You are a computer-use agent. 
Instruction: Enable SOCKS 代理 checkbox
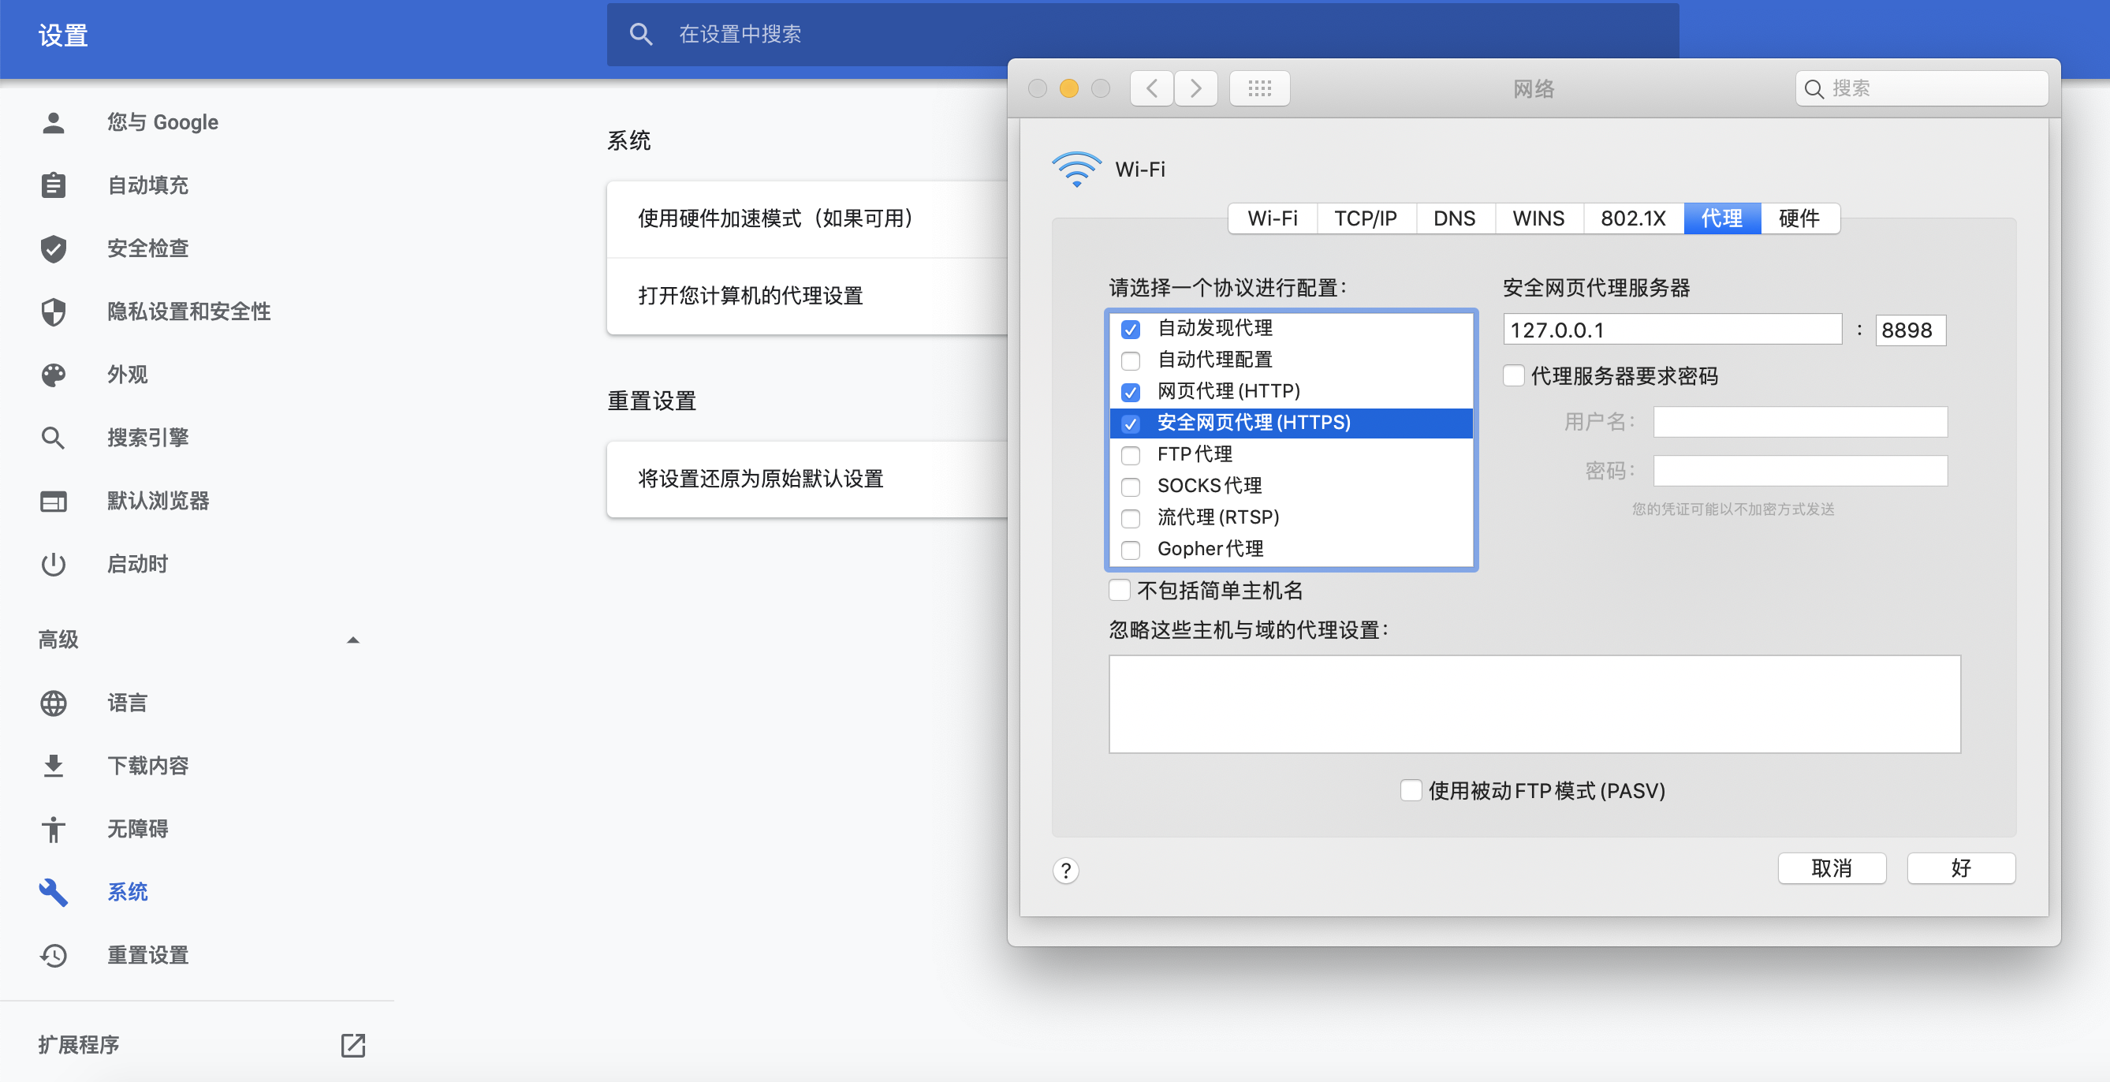(1131, 487)
